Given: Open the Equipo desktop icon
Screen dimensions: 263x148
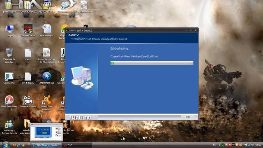Looking at the screenshot, I should [9, 30].
